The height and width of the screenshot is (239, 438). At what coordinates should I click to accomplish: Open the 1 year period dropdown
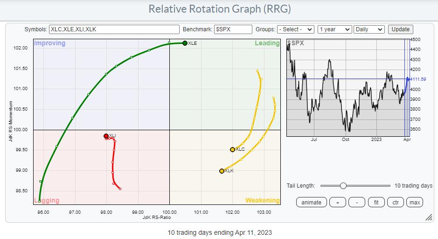[x=334, y=29]
